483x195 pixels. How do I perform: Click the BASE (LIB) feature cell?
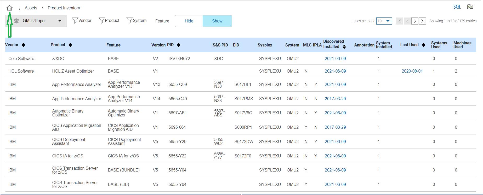click(x=118, y=184)
